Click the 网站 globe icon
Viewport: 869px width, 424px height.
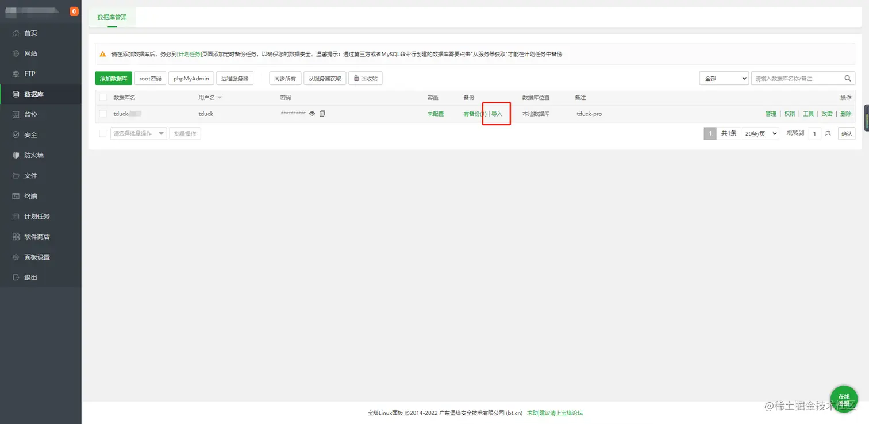click(x=16, y=53)
